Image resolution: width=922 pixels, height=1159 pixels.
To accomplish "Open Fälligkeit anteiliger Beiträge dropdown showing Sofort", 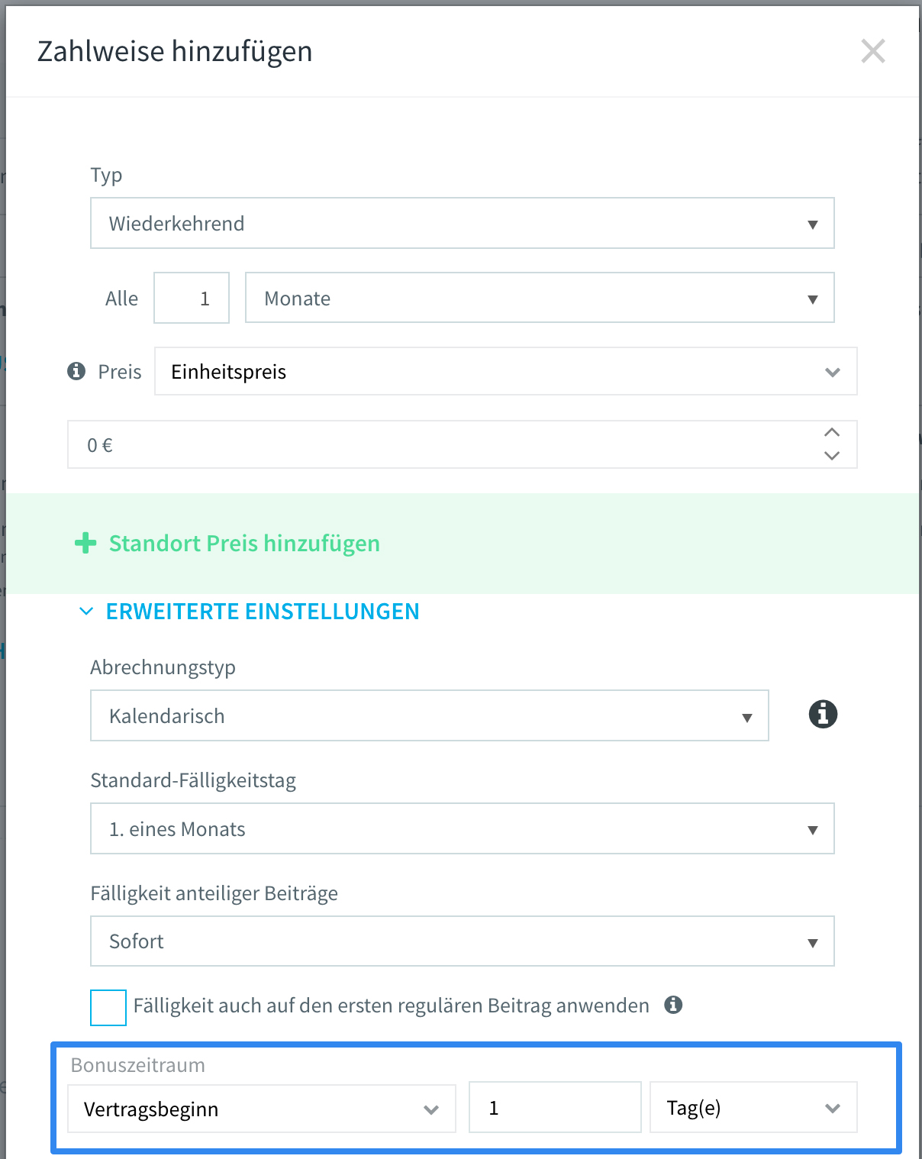I will coord(462,941).
